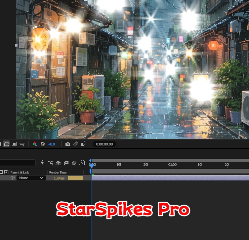This screenshot has height=240, width=249.
Task: Take a snapshot with the camera icon
Action: pyautogui.click(x=68, y=144)
